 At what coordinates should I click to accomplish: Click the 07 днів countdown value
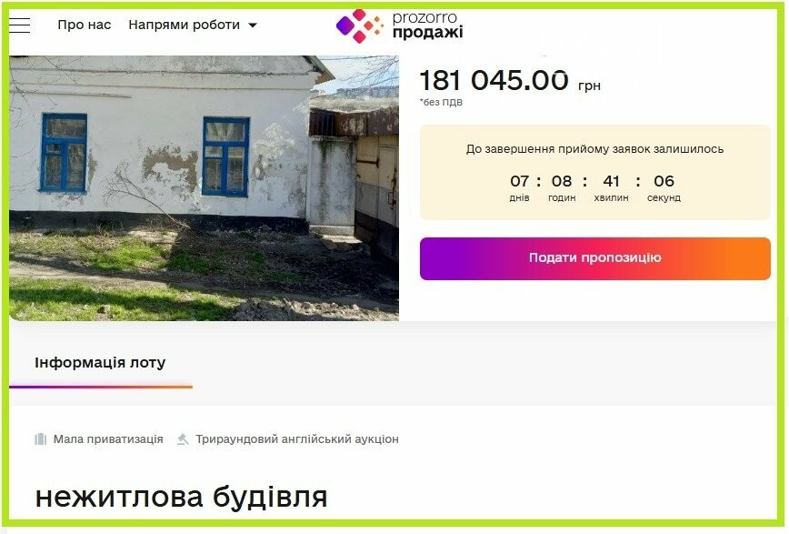click(519, 188)
